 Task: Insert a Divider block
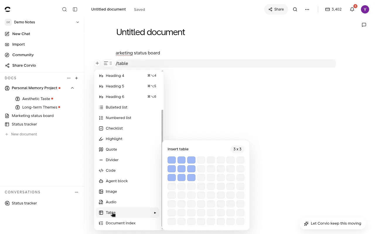click(128, 160)
